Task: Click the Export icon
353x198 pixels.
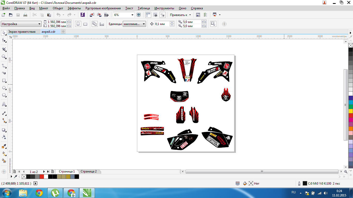Action: [x=99, y=15]
